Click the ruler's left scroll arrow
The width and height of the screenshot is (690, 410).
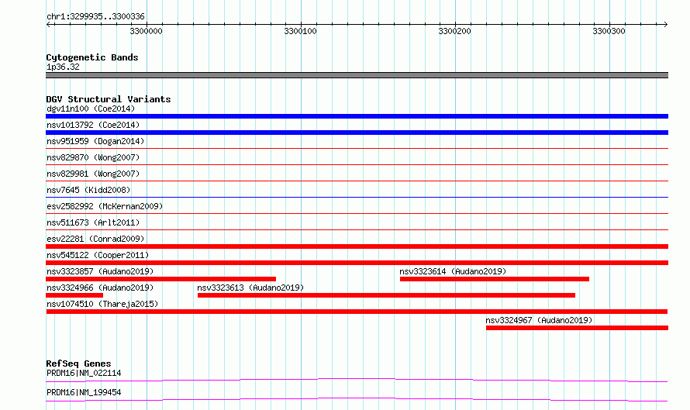48,25
